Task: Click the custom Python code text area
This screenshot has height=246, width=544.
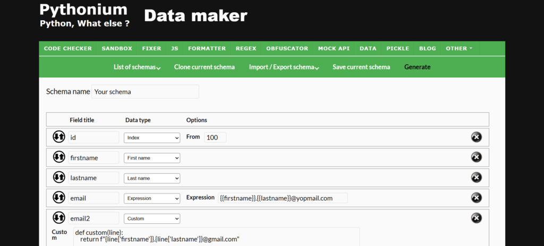Action: click(217, 236)
